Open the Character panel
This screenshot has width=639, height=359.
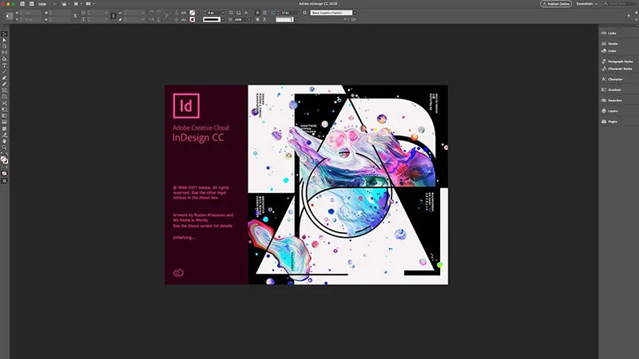click(612, 79)
